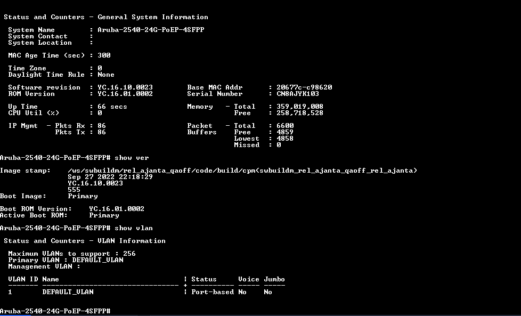521x316 pixels.
Task: Select the build date 'Sep 27 2022 22:18:29'
Action: (110, 177)
